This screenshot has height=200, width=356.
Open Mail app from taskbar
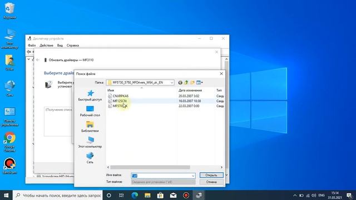point(173,195)
